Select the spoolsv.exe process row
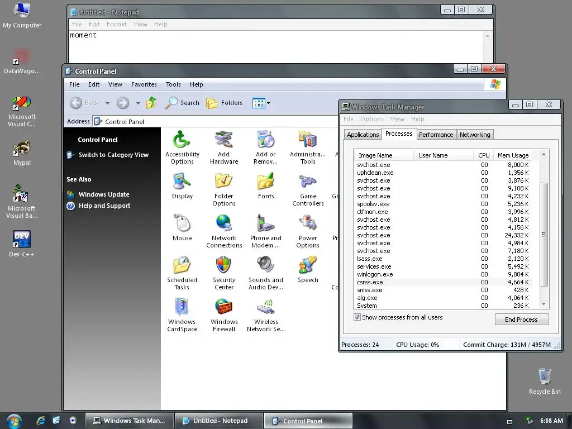The width and height of the screenshot is (572, 429). pyautogui.click(x=442, y=204)
